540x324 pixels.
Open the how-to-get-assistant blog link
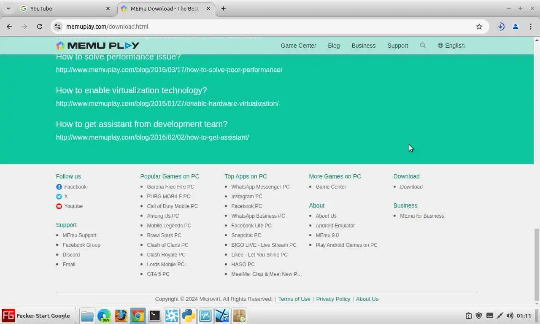pos(153,138)
